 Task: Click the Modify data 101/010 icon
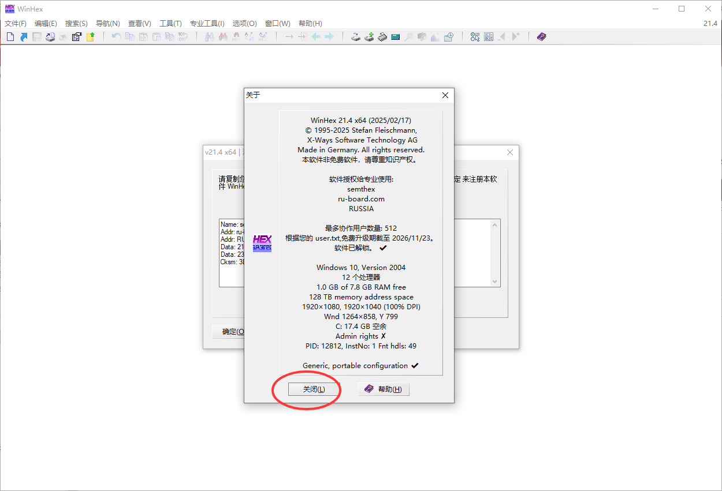(183, 36)
